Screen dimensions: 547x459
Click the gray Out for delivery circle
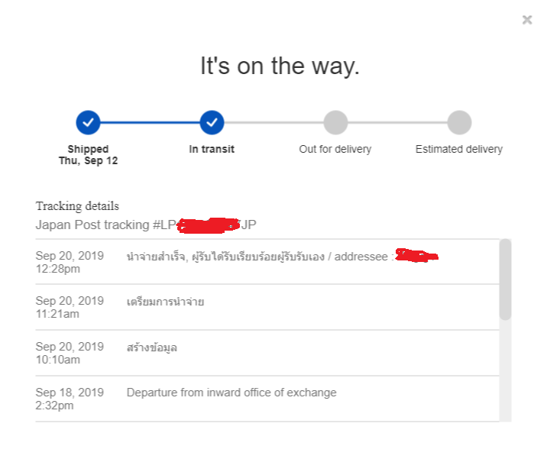tap(335, 122)
